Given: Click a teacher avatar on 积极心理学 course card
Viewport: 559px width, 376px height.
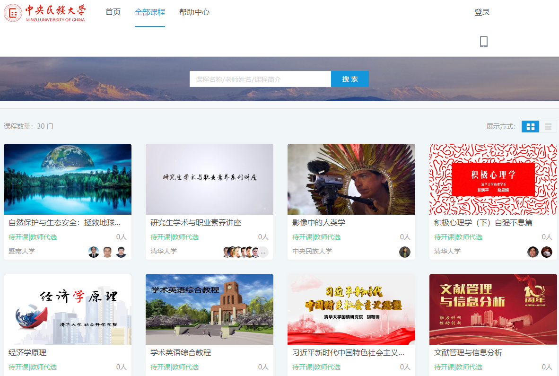Looking at the screenshot, I should pos(533,252).
